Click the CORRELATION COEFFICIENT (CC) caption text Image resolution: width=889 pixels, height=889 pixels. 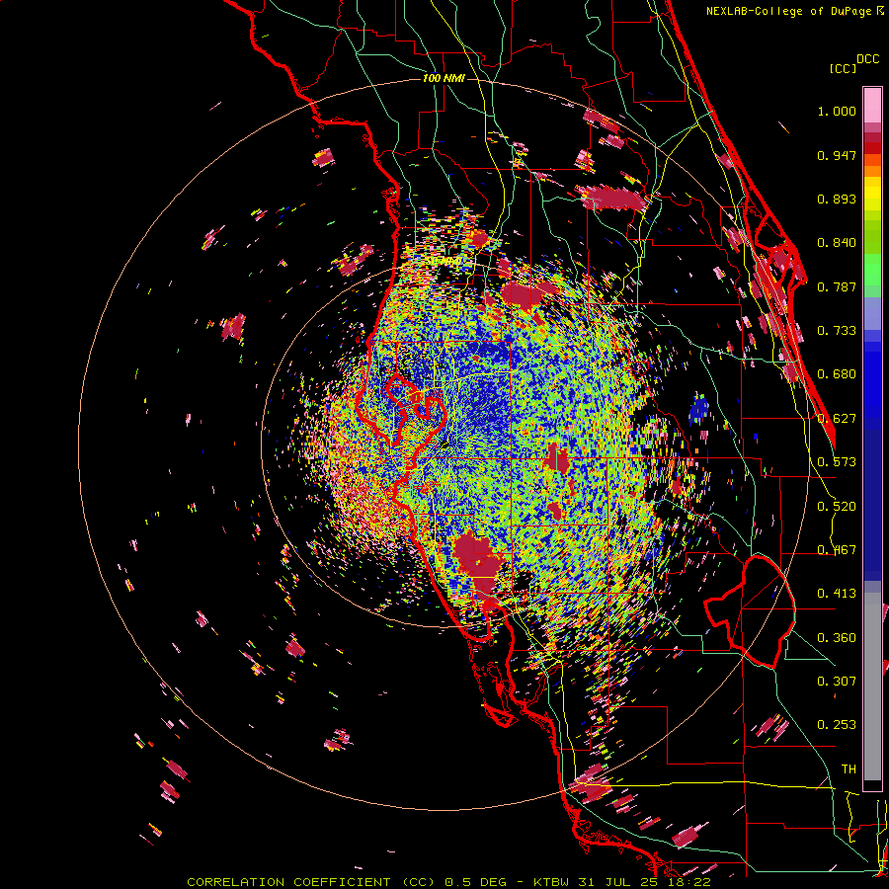(x=312, y=882)
